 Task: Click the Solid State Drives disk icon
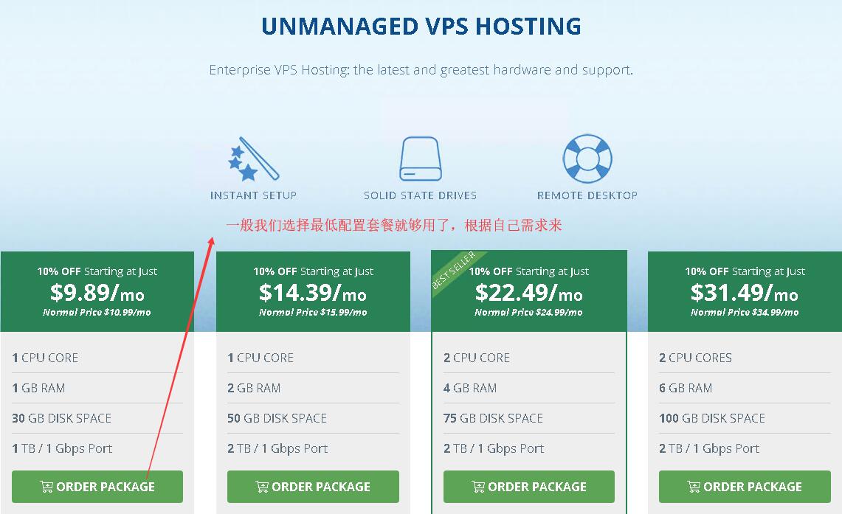tap(420, 157)
